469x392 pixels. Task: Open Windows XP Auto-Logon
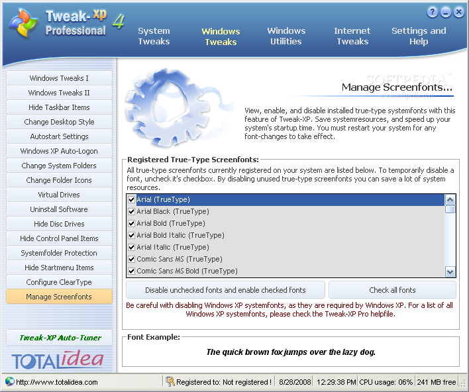point(59,151)
